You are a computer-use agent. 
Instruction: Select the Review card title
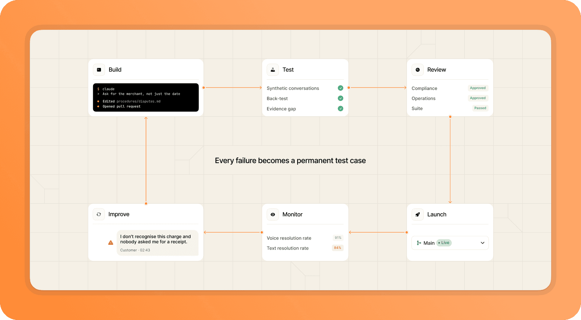436,70
